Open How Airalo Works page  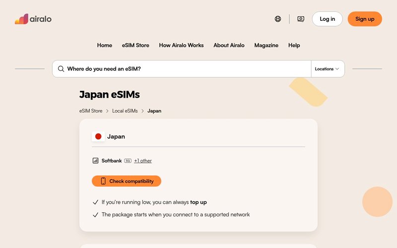181,45
